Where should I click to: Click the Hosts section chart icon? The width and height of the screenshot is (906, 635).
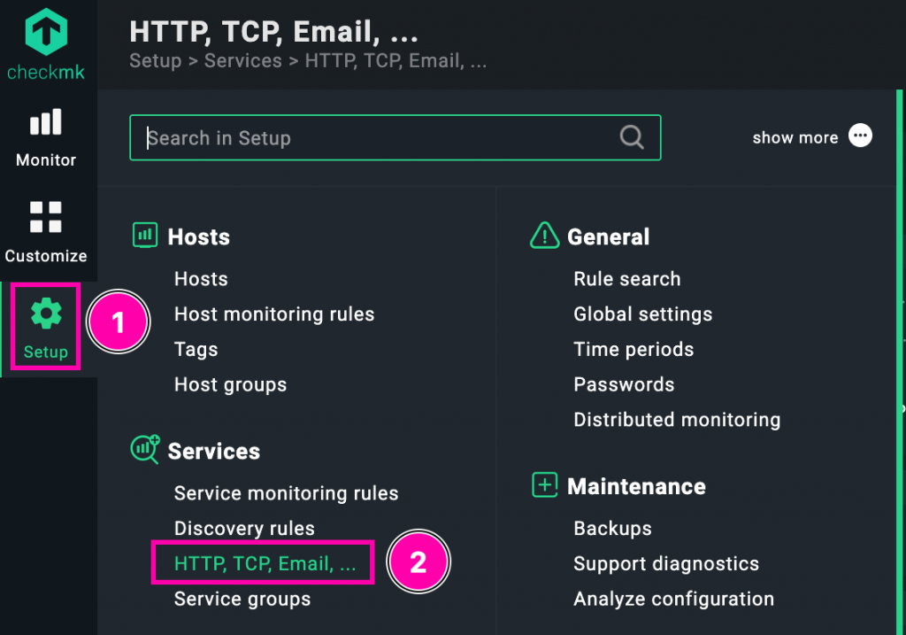click(x=144, y=236)
